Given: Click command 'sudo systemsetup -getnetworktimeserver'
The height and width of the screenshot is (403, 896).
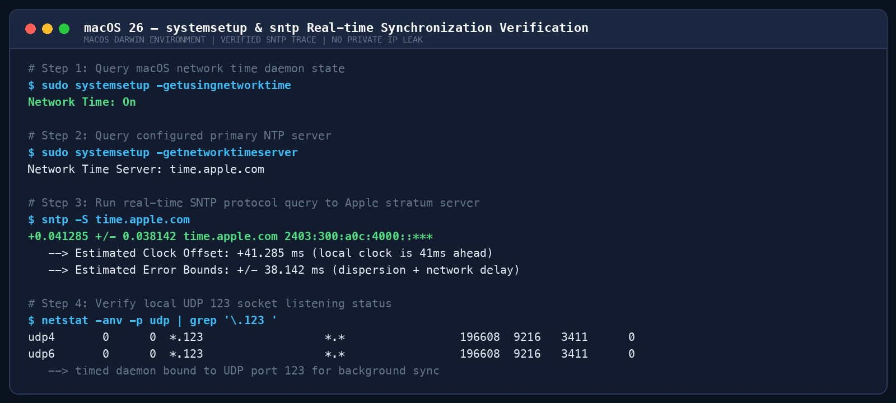Looking at the screenshot, I should [x=170, y=152].
